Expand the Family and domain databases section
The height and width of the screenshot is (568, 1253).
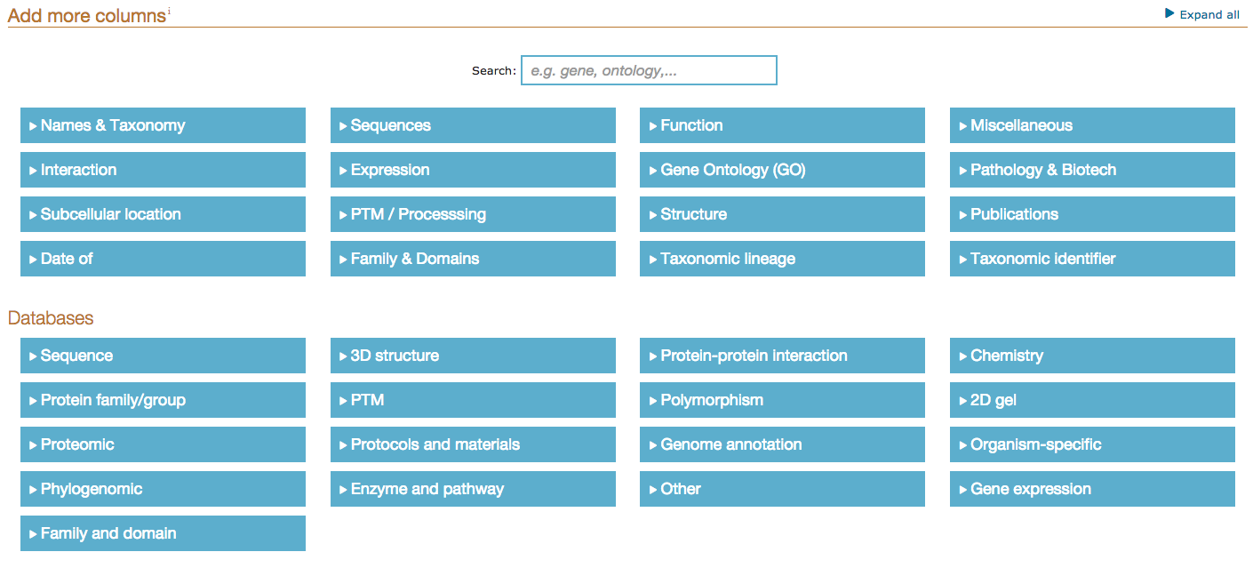163,533
